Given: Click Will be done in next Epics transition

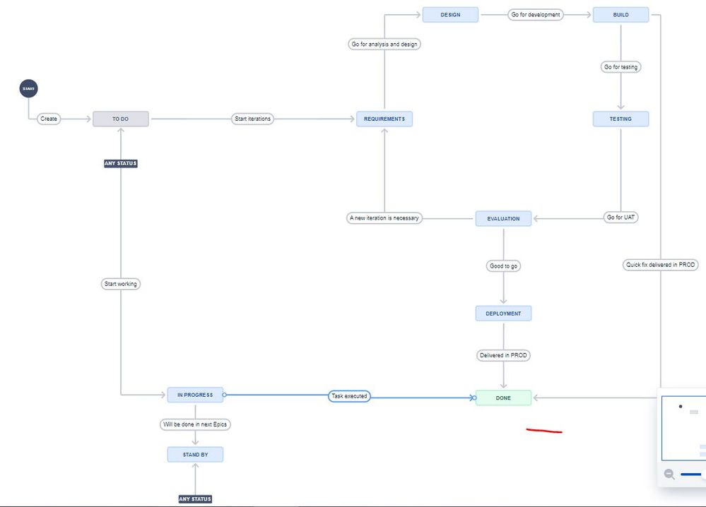Looking at the screenshot, I should (195, 424).
